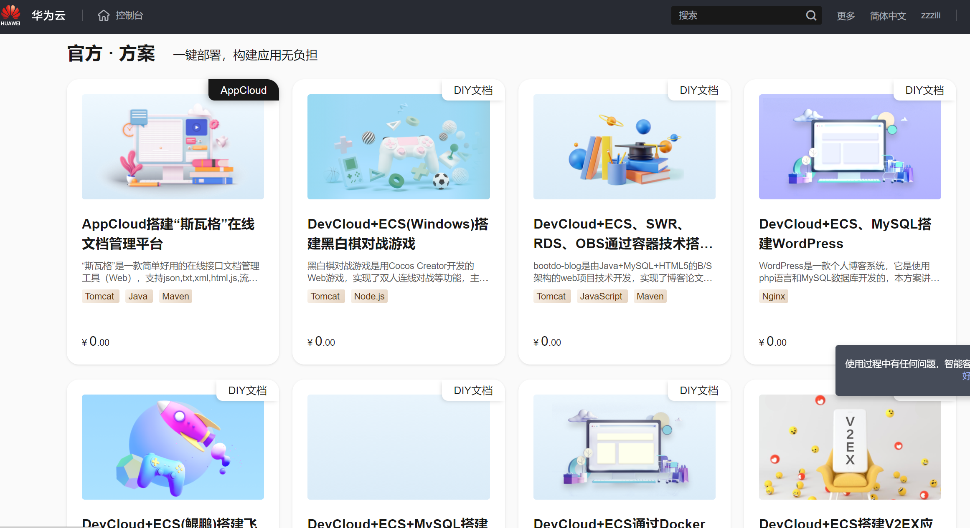Click the HUAWEI logo in the top bar
This screenshot has height=528, width=970.
tap(11, 14)
